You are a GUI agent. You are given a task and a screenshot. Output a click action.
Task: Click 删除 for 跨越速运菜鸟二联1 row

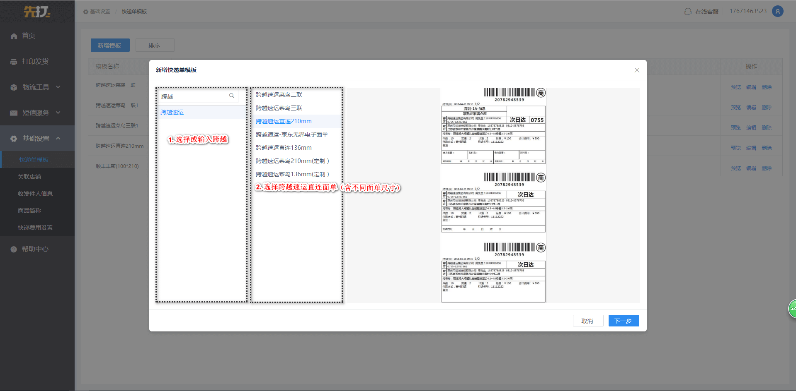coord(767,108)
